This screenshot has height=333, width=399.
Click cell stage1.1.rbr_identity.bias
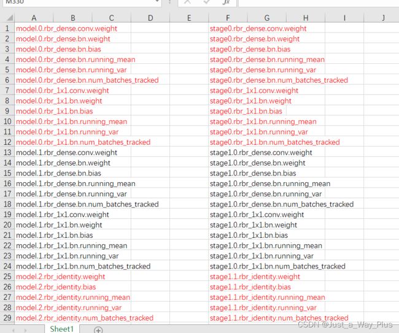coord(250,287)
